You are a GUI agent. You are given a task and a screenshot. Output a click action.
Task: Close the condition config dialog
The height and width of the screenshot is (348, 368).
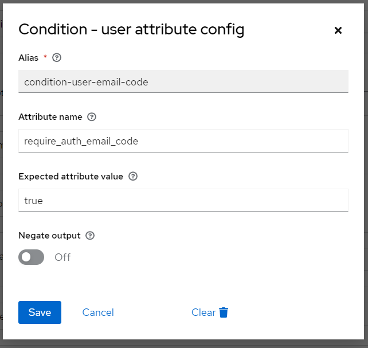338,30
